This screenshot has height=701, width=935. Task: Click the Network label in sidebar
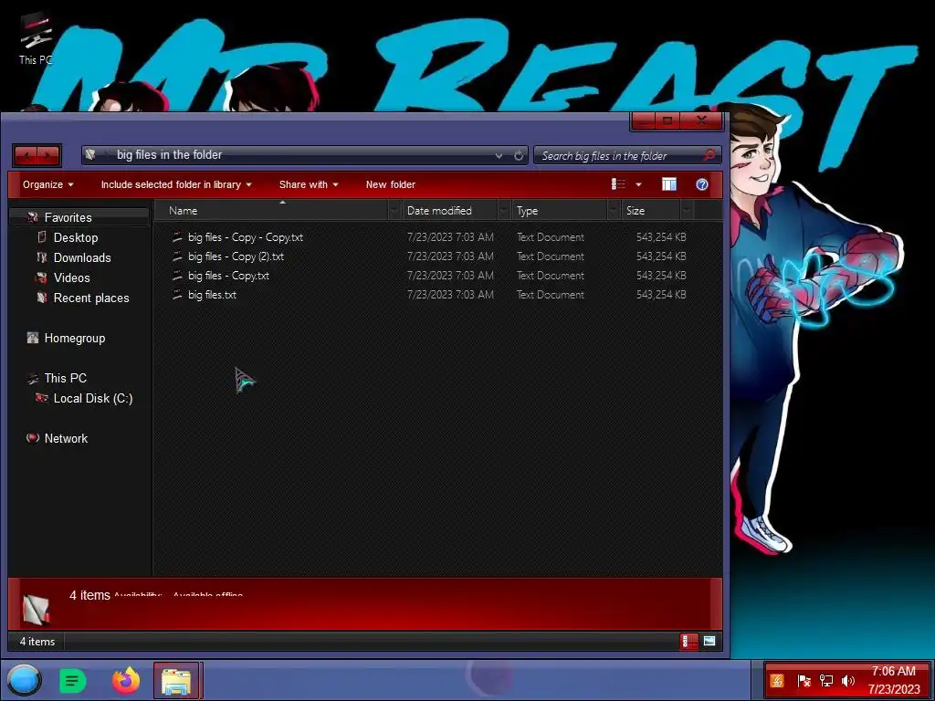tap(66, 438)
